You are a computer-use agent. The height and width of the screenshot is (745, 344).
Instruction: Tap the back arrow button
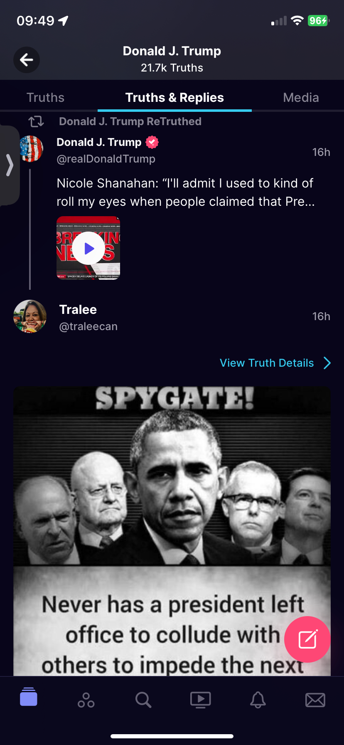coord(27,60)
